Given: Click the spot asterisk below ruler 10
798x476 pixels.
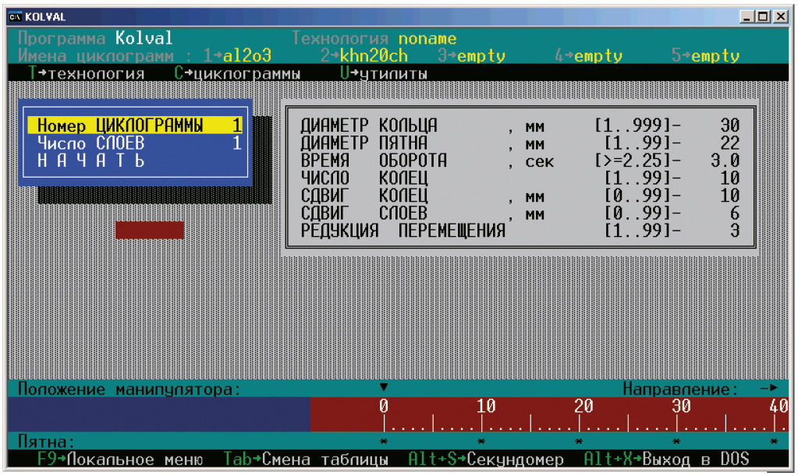Looking at the screenshot, I should coord(481,442).
